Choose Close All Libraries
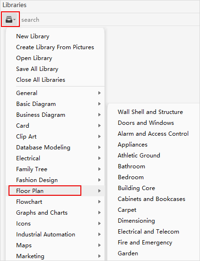 pos(41,80)
